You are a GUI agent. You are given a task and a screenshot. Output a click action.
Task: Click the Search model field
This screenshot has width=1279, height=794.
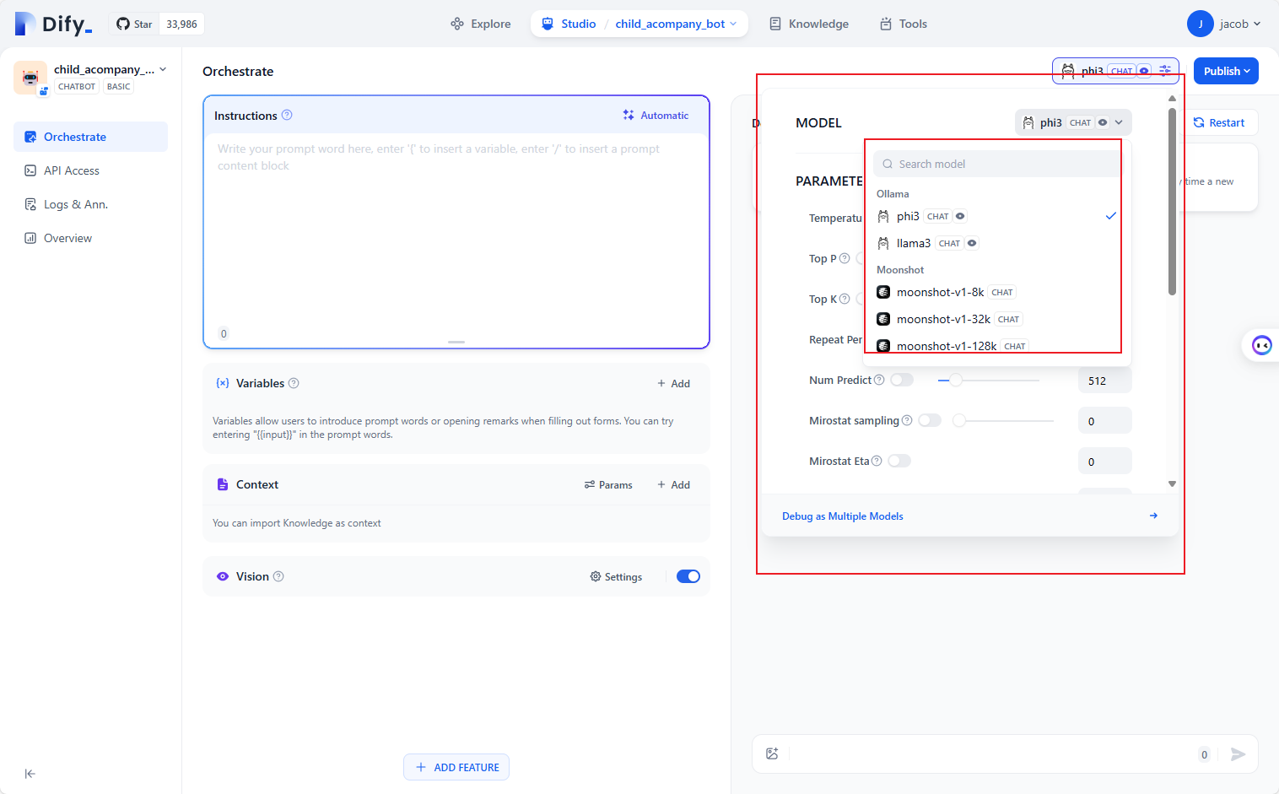(996, 164)
